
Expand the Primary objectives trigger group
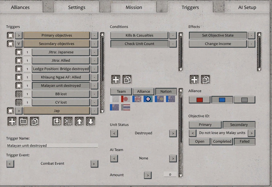point(19,35)
